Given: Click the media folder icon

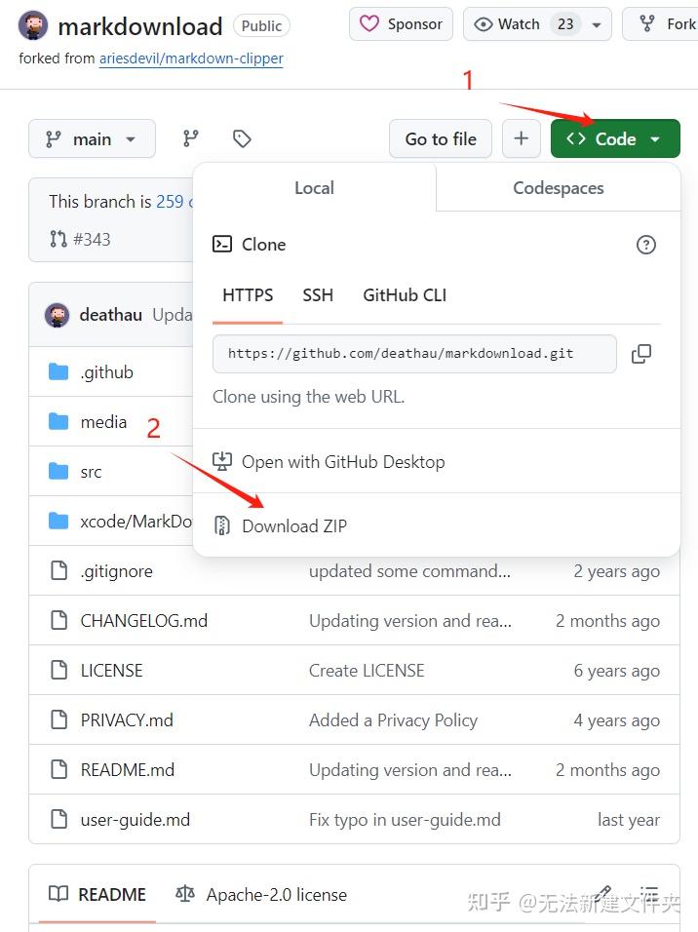Looking at the screenshot, I should point(58,422).
